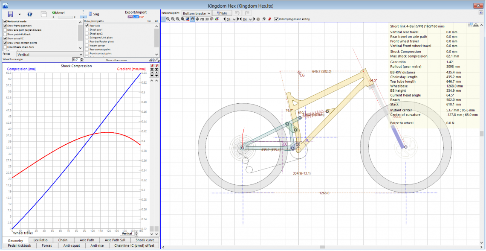Click the first zoom magnifier icon

[x=168, y=19]
